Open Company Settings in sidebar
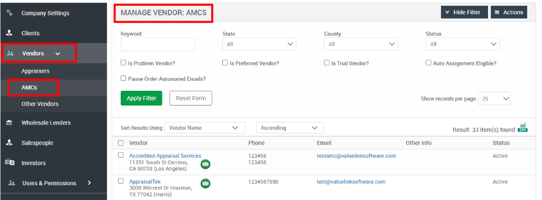The image size is (542, 200). [x=46, y=13]
